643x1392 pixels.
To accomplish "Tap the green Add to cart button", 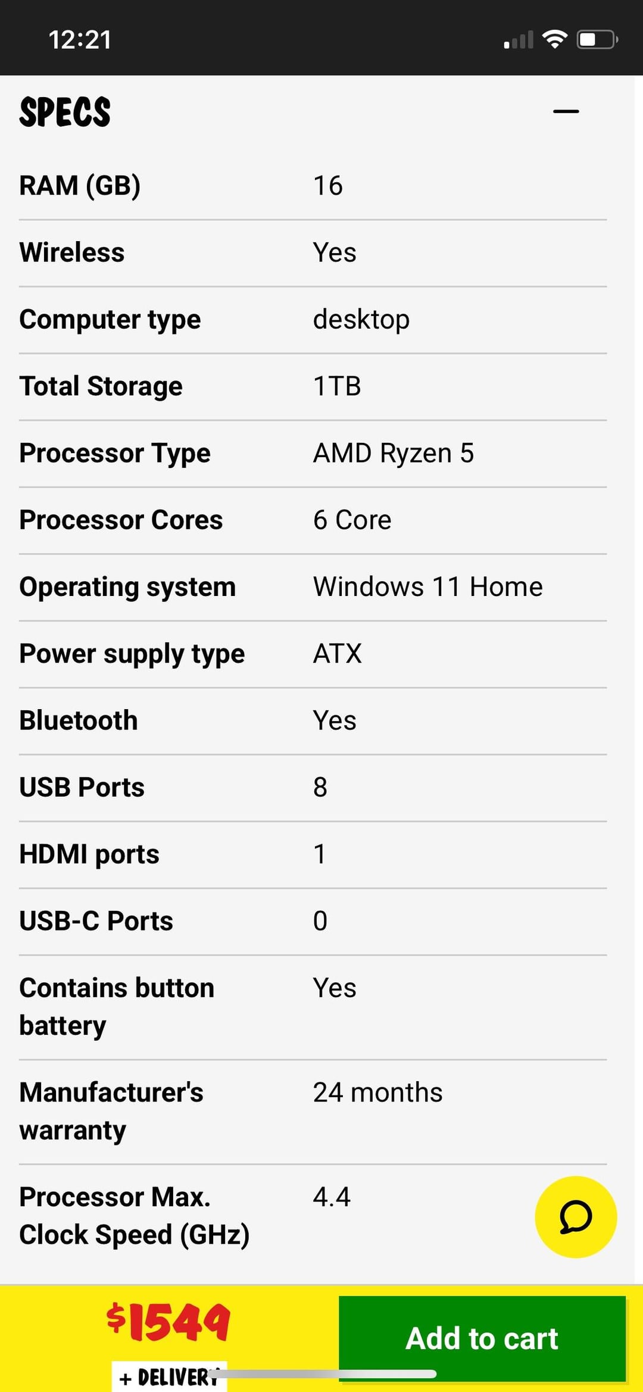I will (x=482, y=1338).
